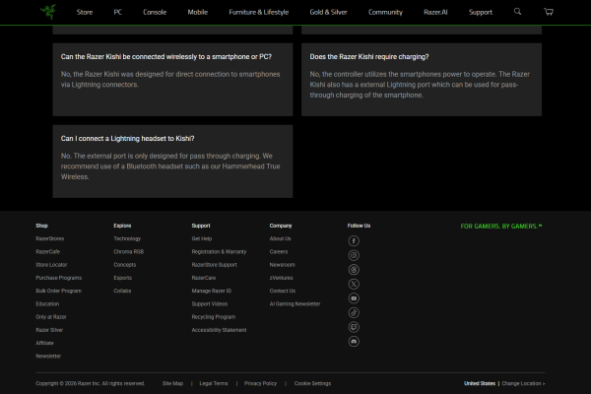Open Razer's Facebook page icon
Viewport: 591px width, 394px height.
pos(354,240)
